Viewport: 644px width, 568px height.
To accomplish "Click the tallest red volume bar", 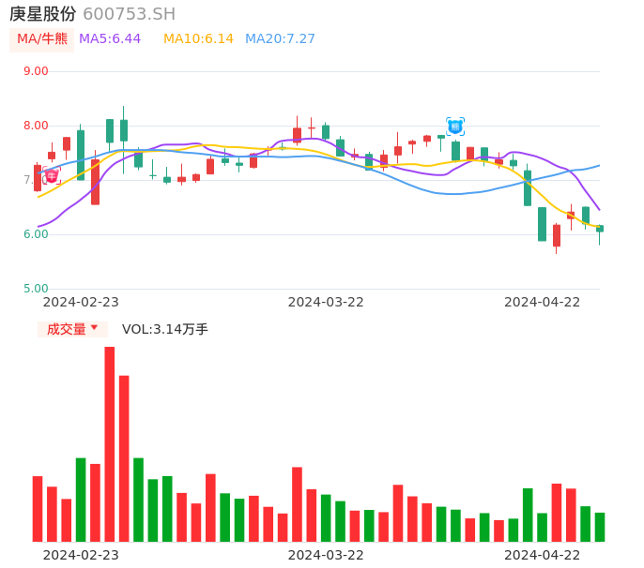I will tap(110, 443).
